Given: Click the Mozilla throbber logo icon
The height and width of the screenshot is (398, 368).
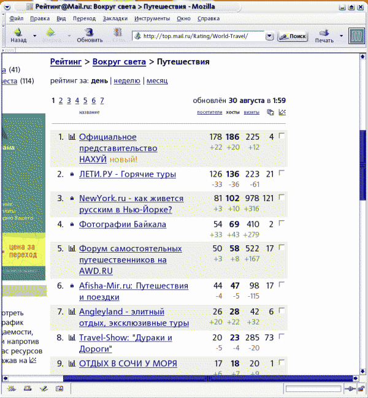Looking at the screenshot, I should point(356,36).
